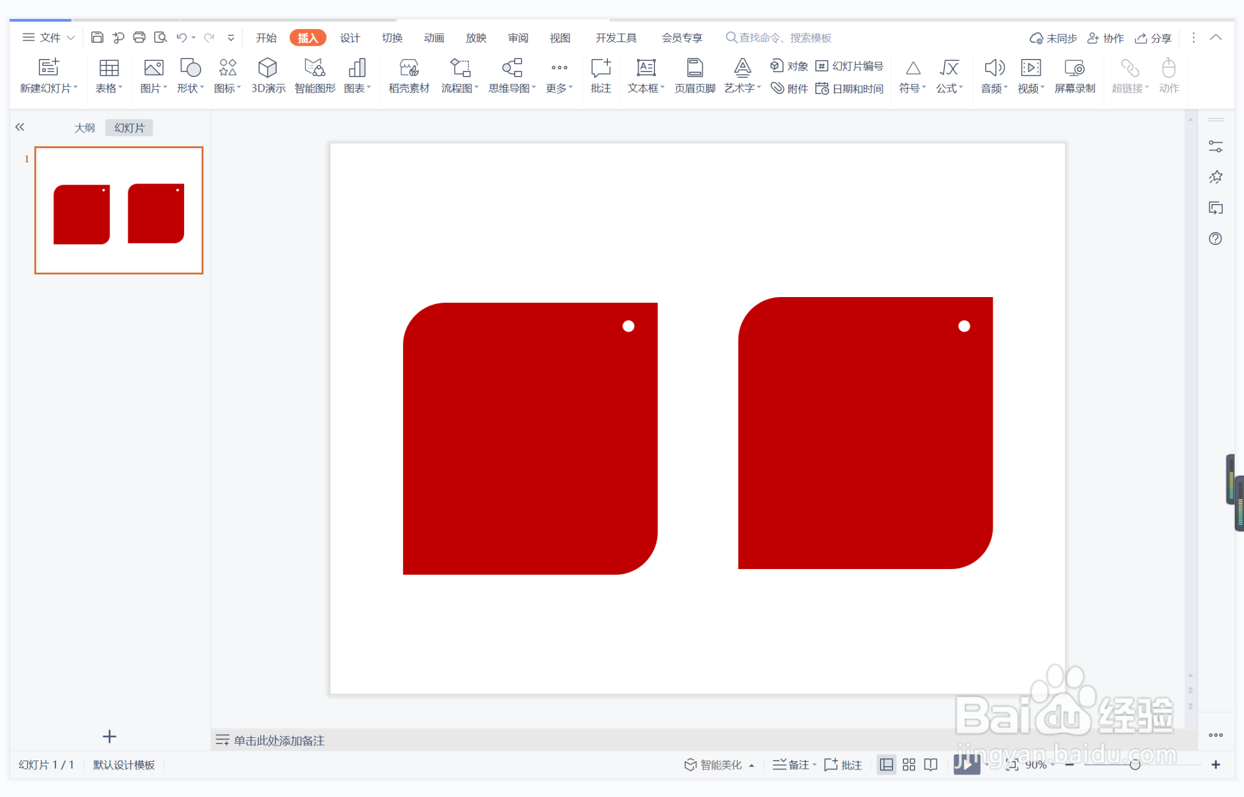This screenshot has width=1244, height=797.
Task: Show the Slides (幻灯片) panel tab
Action: (x=129, y=127)
